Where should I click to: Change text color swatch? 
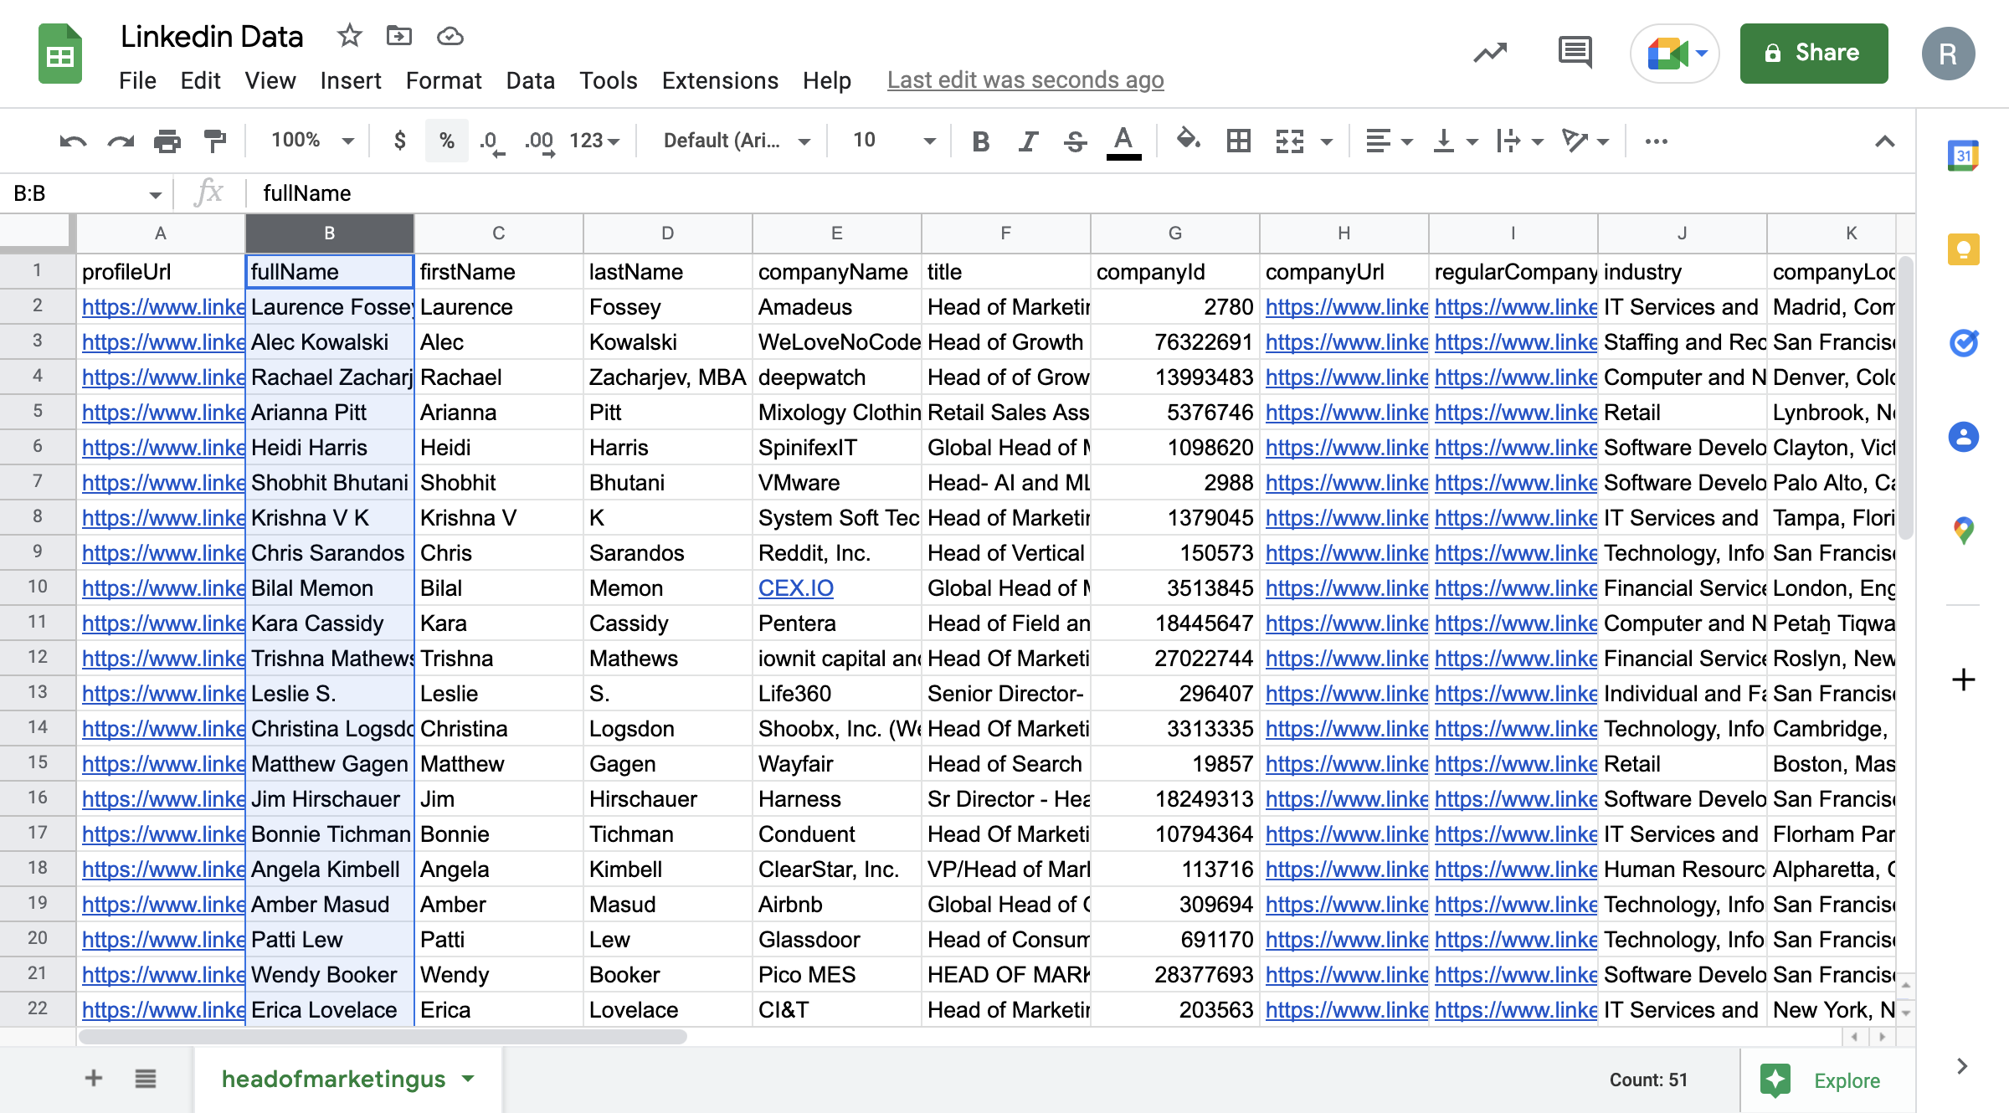(x=1124, y=141)
